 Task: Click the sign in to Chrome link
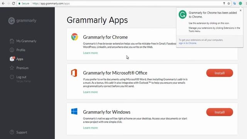(x=188, y=43)
